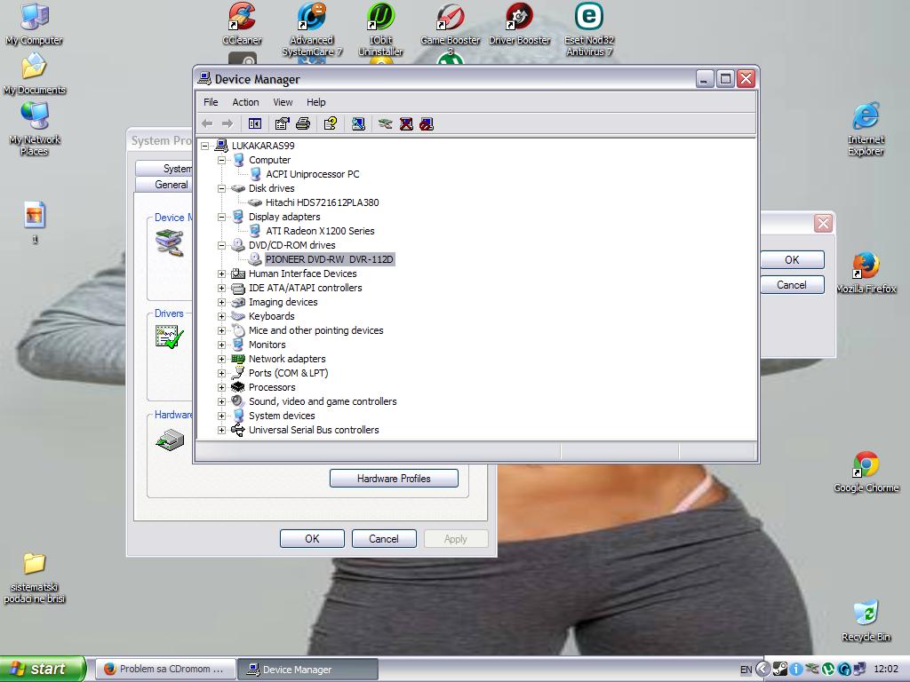Image resolution: width=910 pixels, height=682 pixels.
Task: Select ATI Radeon X1200 Series device
Action: click(x=320, y=231)
